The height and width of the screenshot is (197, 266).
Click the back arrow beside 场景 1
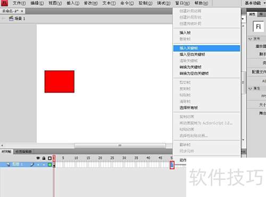(3, 18)
